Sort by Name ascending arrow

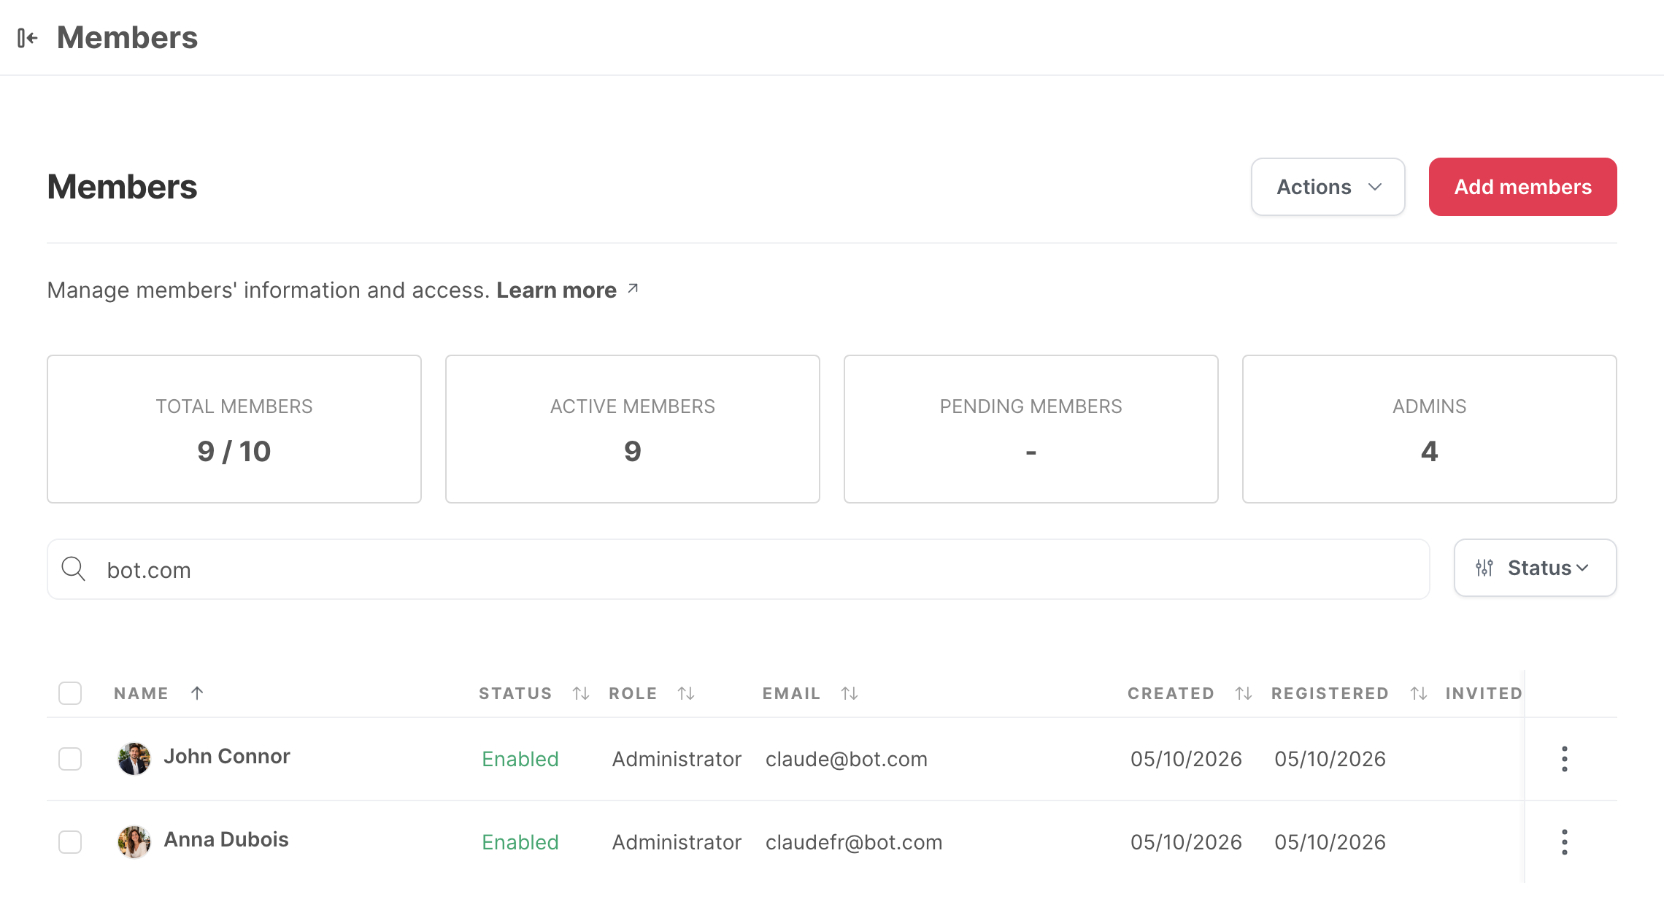pos(197,693)
